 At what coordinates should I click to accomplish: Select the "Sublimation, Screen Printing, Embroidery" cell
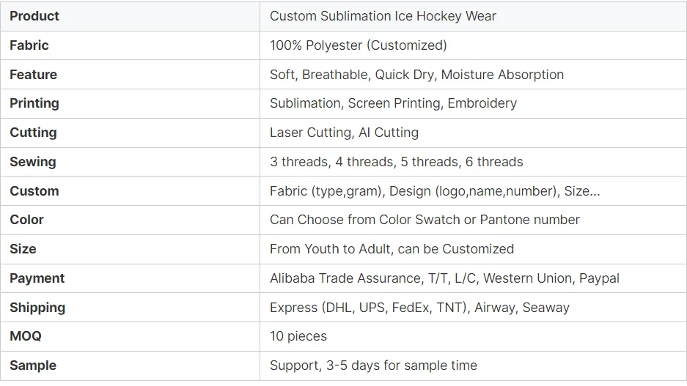393,103
